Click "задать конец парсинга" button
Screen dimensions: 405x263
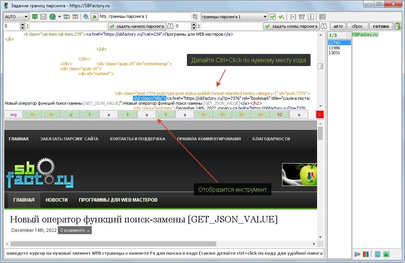tap(292, 26)
